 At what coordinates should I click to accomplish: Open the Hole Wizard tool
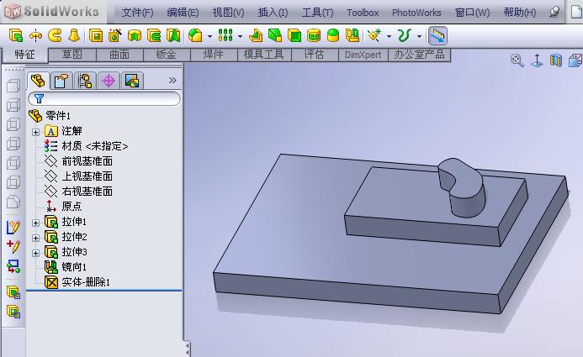point(115,35)
